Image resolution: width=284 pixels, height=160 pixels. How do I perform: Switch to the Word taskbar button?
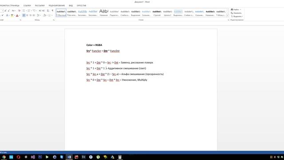click(69, 157)
